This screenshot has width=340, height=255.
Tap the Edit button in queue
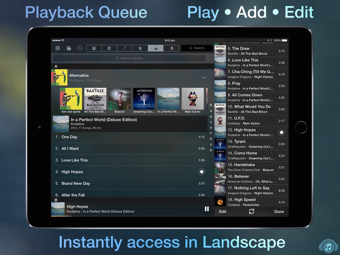[x=222, y=212]
